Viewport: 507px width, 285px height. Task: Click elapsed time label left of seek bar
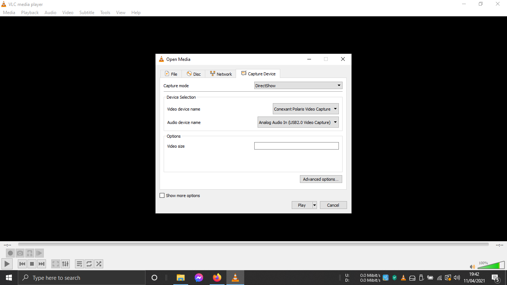click(x=7, y=245)
